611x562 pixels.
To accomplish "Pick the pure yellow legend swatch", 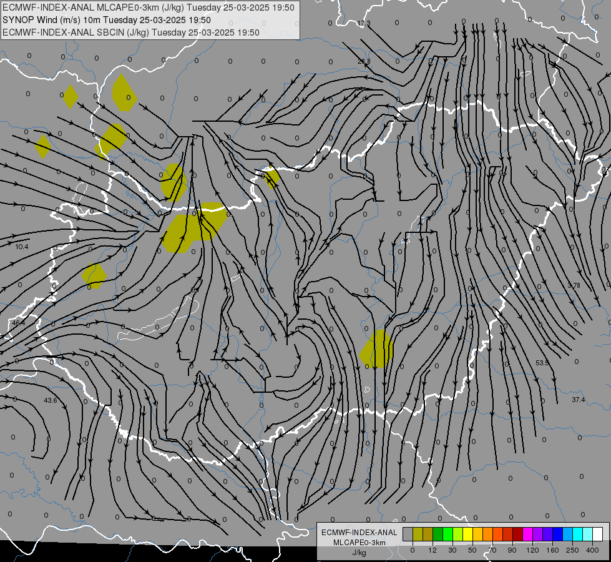I will 468,534.
